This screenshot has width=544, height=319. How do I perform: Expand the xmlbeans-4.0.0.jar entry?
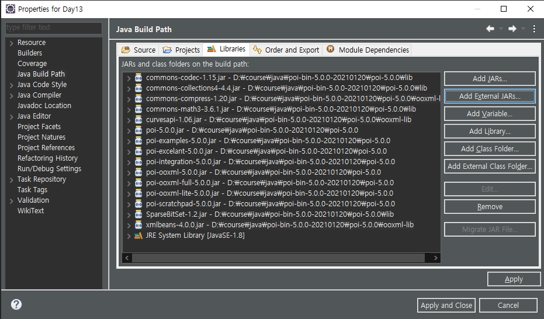(x=129, y=226)
